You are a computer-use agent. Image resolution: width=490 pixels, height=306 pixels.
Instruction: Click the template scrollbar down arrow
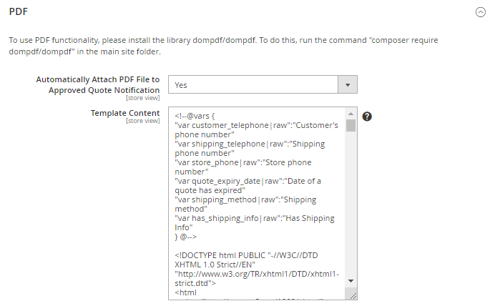(x=351, y=282)
